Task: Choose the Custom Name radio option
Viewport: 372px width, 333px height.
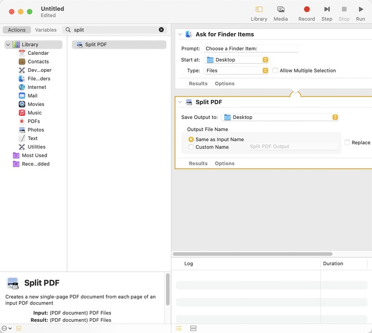Action: [191, 147]
